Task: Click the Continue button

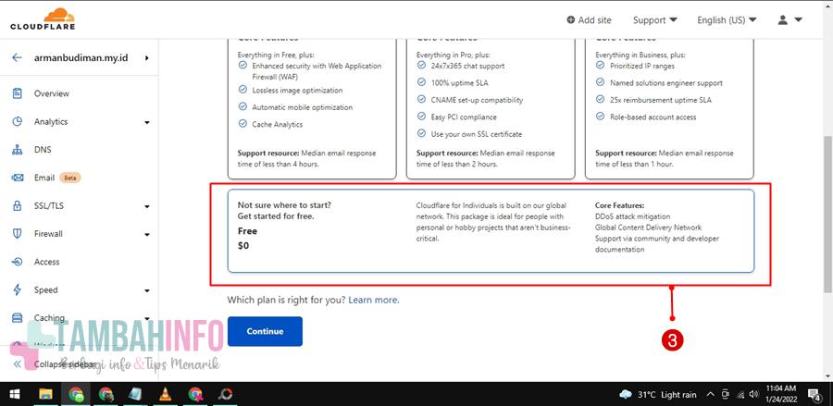Action: [x=265, y=331]
